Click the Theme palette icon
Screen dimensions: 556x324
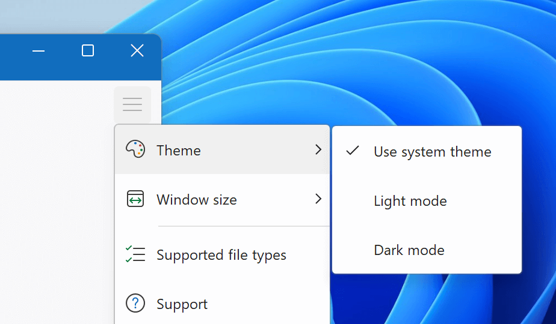[x=135, y=149]
